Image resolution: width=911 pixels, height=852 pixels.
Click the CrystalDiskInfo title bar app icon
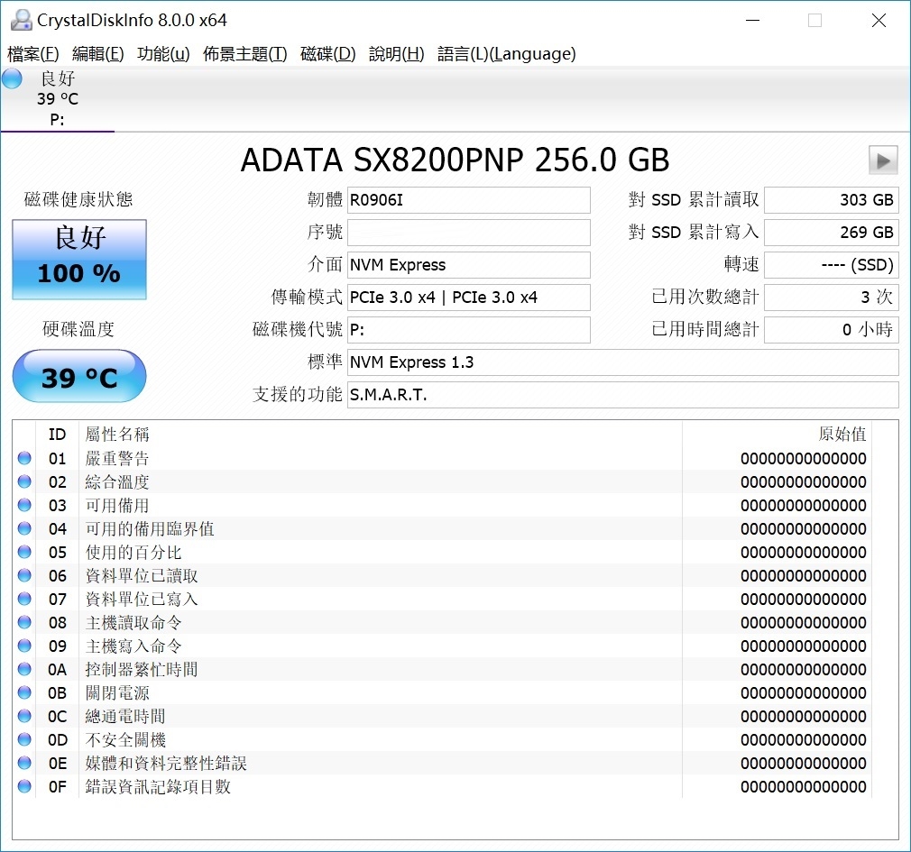[21, 20]
